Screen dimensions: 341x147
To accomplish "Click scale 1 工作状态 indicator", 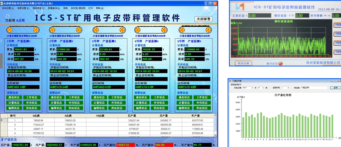I will click(32, 97).
